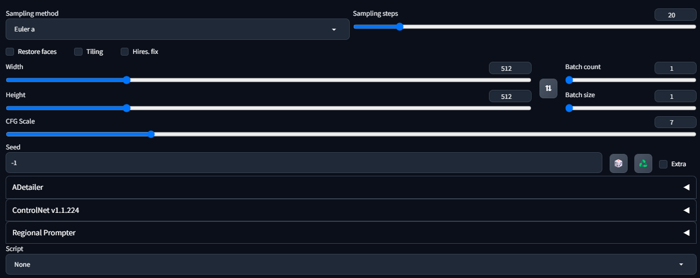
Task: Click the Height slider handle
Action: point(126,108)
